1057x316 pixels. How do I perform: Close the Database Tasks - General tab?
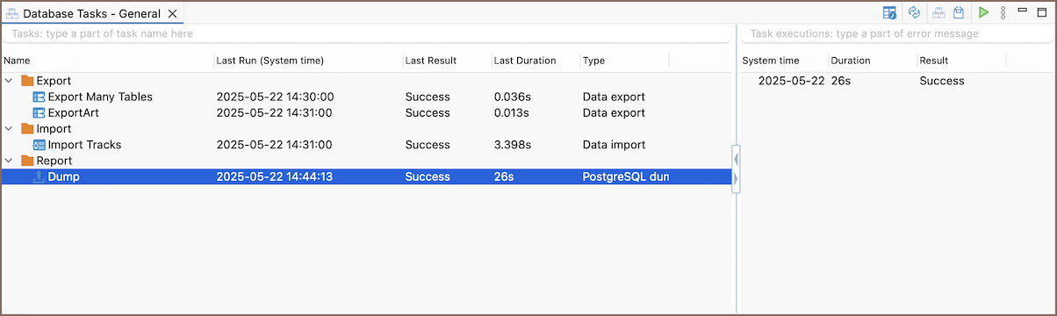(173, 14)
